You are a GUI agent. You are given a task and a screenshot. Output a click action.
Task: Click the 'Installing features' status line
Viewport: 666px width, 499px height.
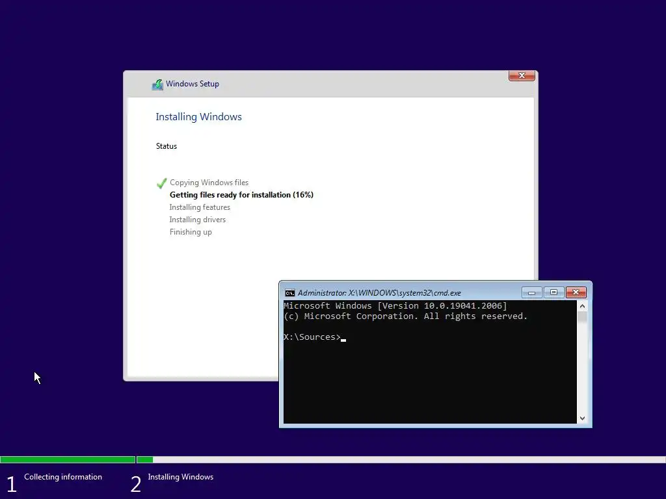point(200,207)
